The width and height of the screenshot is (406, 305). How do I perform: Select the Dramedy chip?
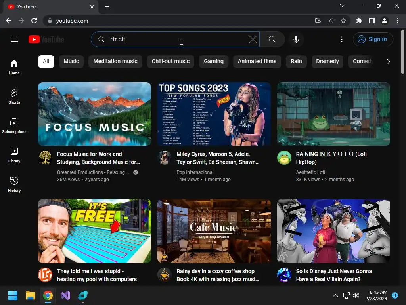point(327,62)
